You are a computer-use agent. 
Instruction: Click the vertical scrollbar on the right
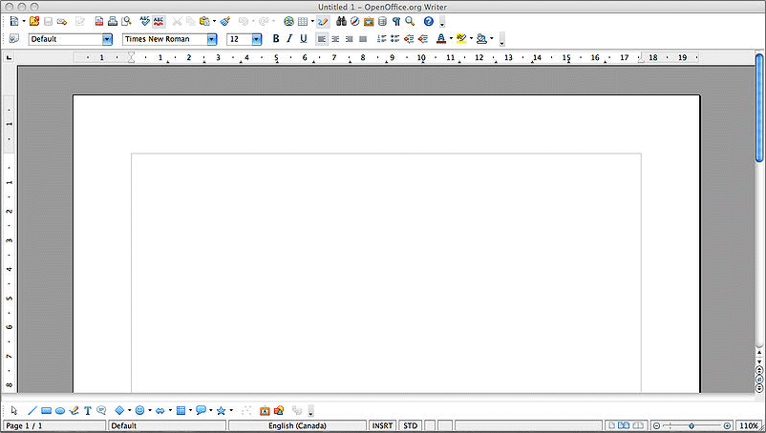point(759,107)
